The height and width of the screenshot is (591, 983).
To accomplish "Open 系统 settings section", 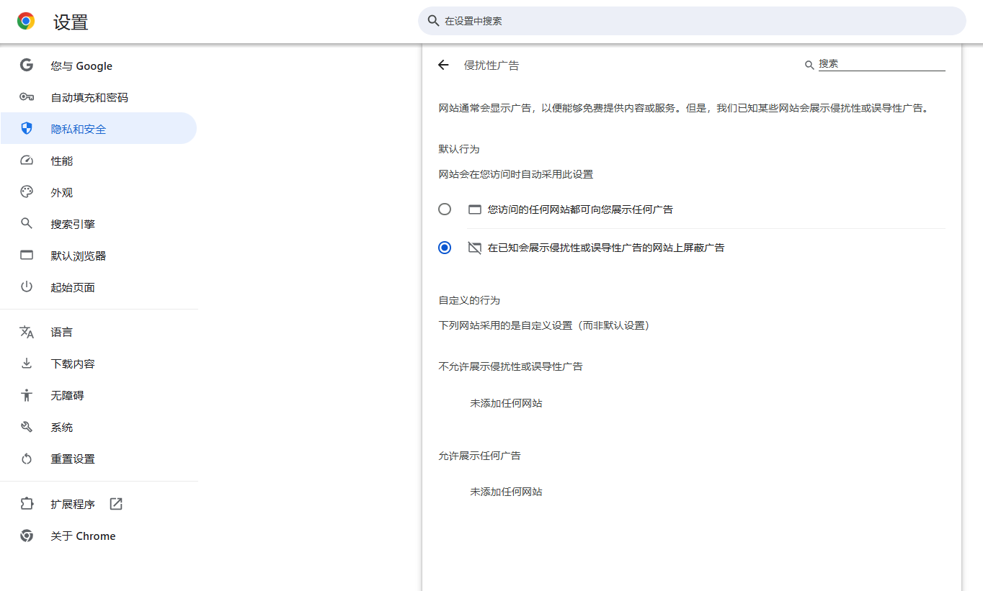I will click(99, 427).
